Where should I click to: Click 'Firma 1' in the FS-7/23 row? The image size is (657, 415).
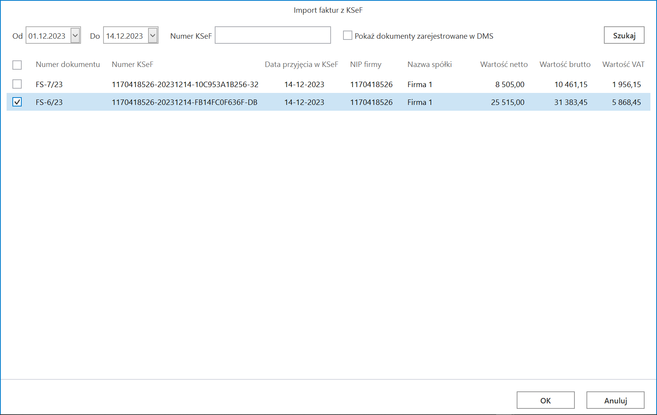420,84
